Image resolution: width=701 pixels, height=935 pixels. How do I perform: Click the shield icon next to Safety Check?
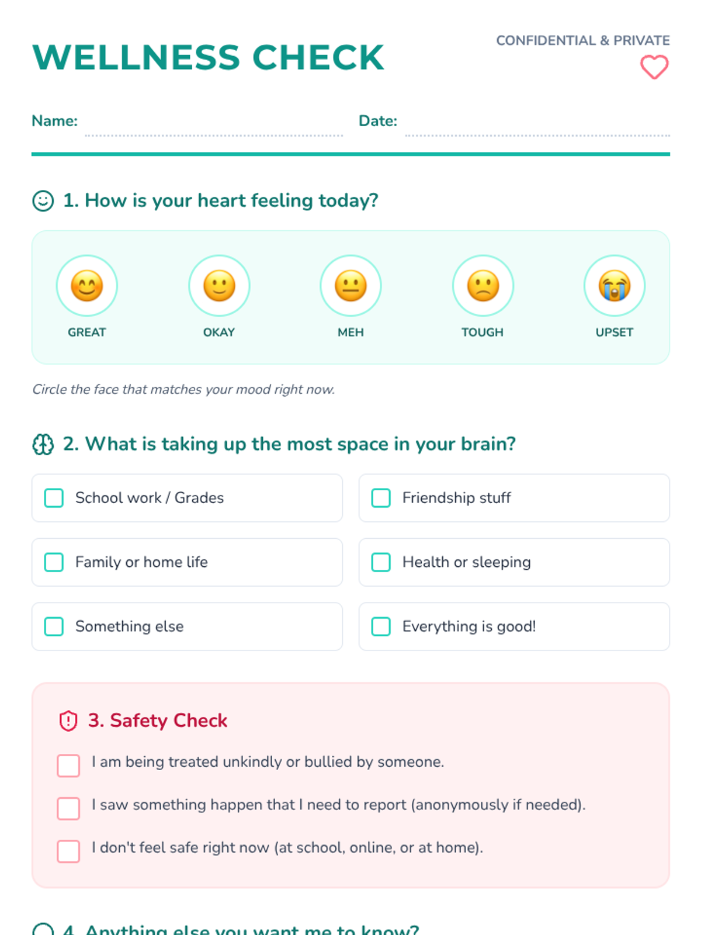click(x=68, y=721)
